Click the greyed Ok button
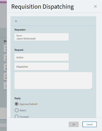Image resolution: width=102 pixels, height=131 pixels. [73, 124]
